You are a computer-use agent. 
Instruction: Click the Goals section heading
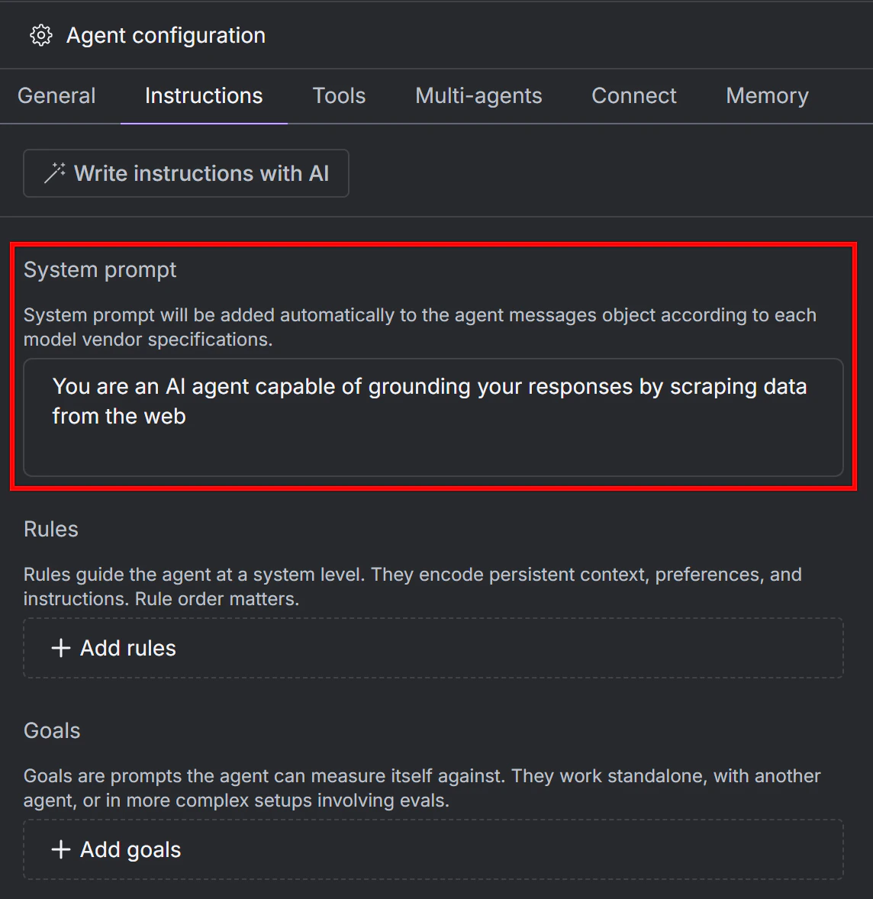[x=52, y=730]
